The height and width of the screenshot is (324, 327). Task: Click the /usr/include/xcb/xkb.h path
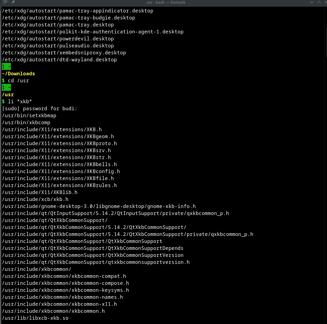[x=35, y=199]
